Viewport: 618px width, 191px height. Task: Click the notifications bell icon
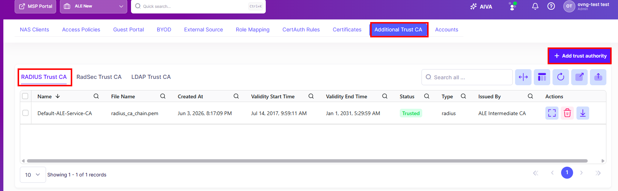point(535,6)
